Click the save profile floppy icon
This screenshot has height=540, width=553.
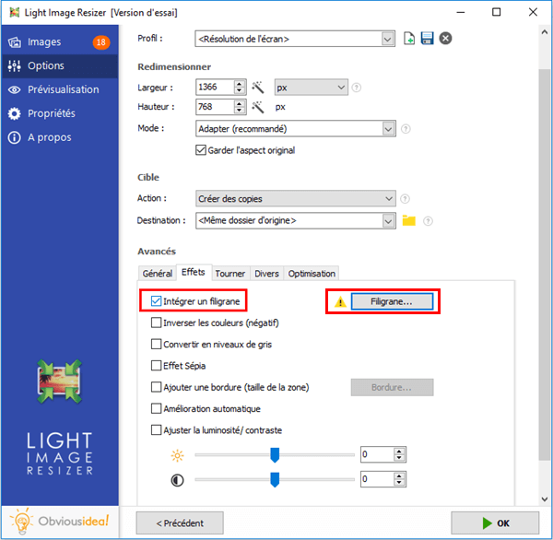427,38
